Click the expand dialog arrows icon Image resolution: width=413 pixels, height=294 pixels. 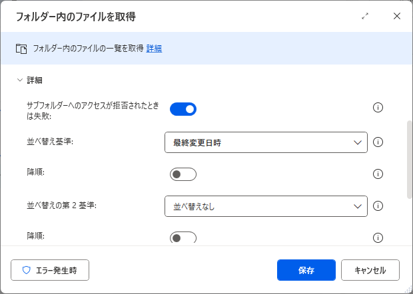point(365,17)
